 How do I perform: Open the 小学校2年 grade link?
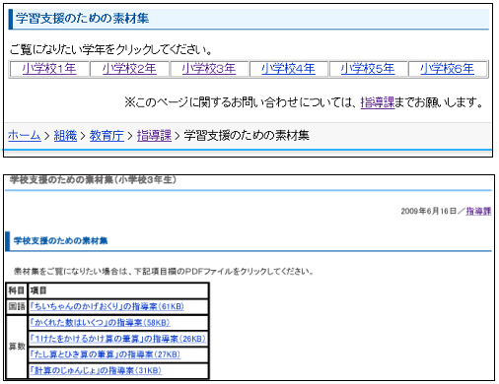129,69
